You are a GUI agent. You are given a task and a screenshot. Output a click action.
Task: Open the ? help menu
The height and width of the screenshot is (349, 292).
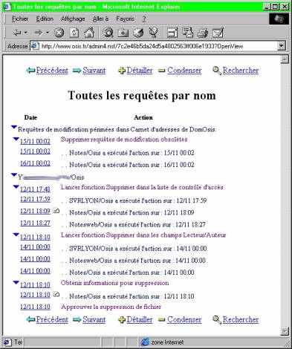pyautogui.click(x=144, y=19)
